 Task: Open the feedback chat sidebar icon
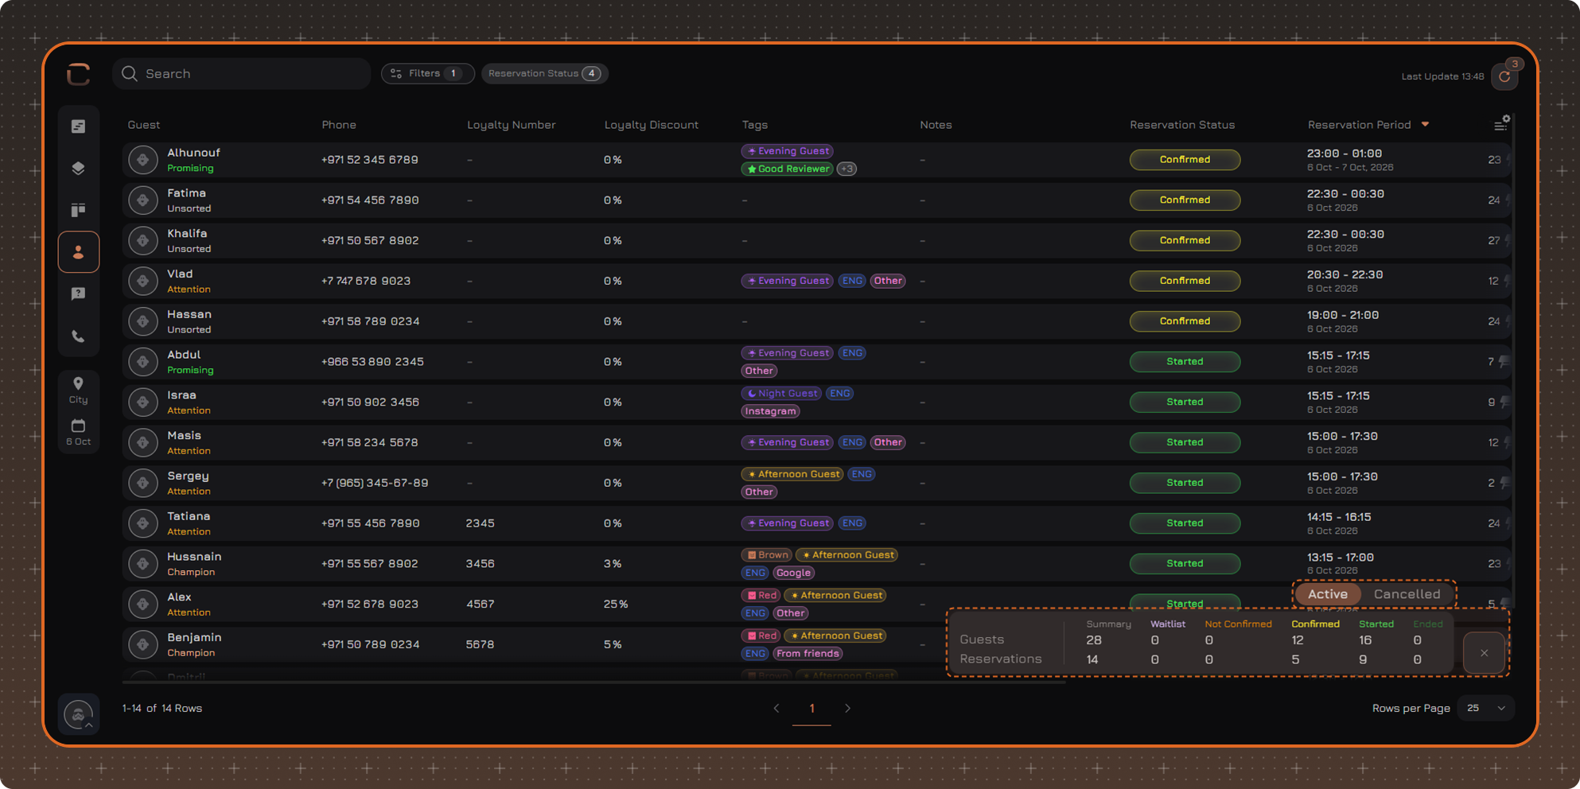[78, 293]
